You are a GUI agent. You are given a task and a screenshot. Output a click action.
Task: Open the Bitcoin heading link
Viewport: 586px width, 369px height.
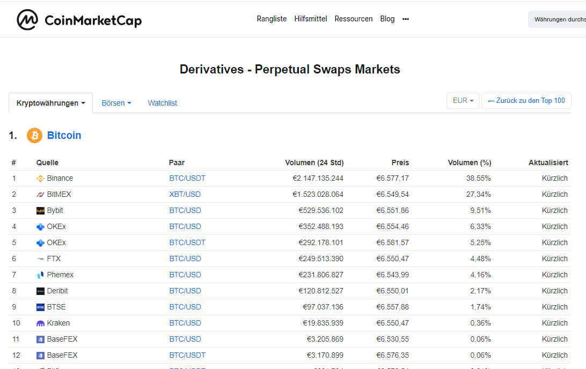pyautogui.click(x=64, y=135)
